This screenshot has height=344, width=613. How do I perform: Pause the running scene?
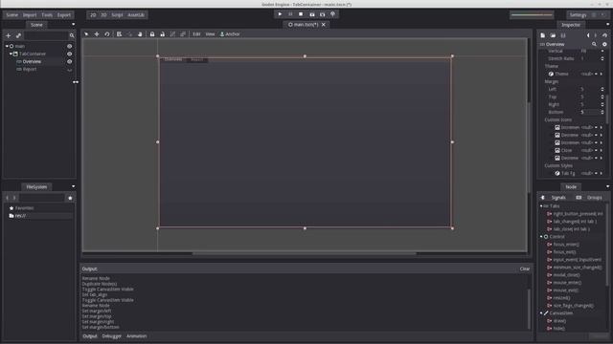coord(290,14)
